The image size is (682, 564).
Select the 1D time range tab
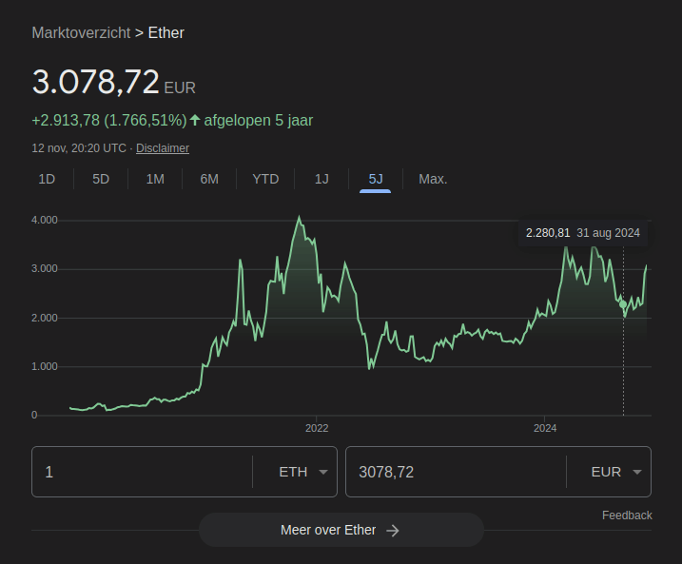click(47, 179)
